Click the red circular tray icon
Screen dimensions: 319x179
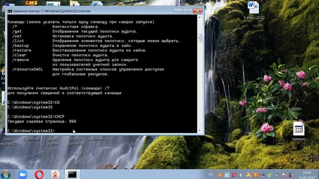coord(234,175)
